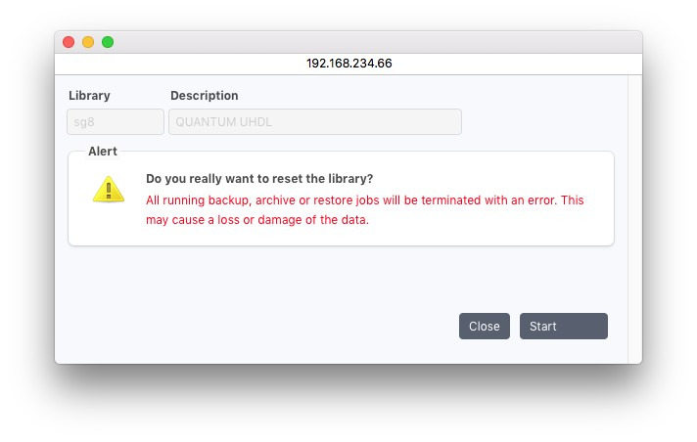Click the red warning line about running jobs

[364, 199]
